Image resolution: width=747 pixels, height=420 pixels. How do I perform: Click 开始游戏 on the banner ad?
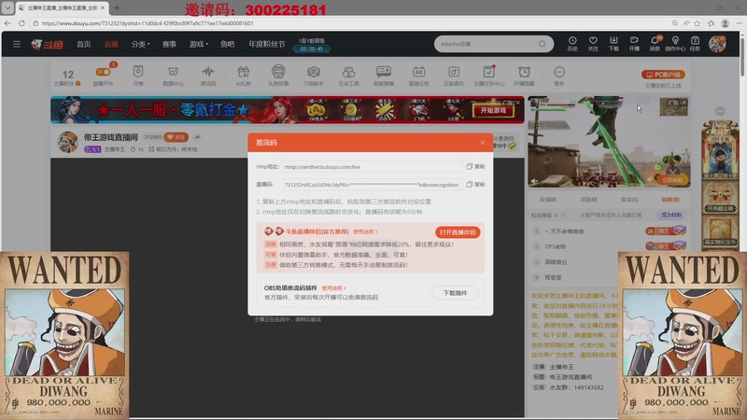493,110
